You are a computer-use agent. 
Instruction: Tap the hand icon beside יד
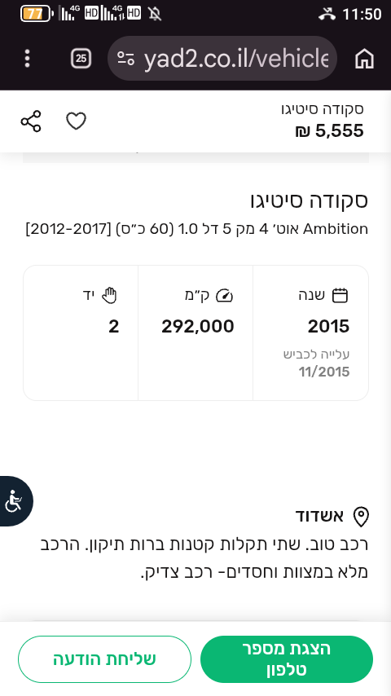click(109, 295)
